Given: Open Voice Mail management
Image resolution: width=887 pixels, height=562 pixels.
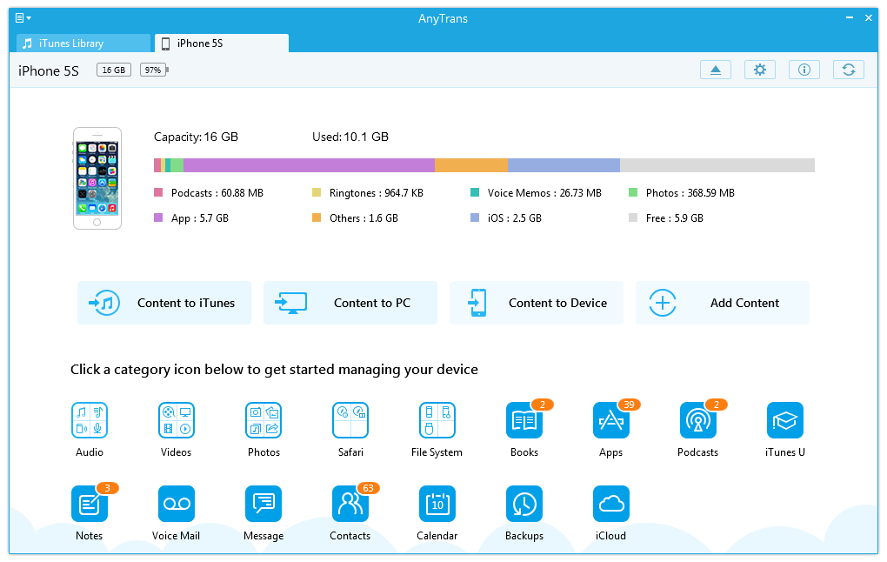Looking at the screenshot, I should [176, 504].
